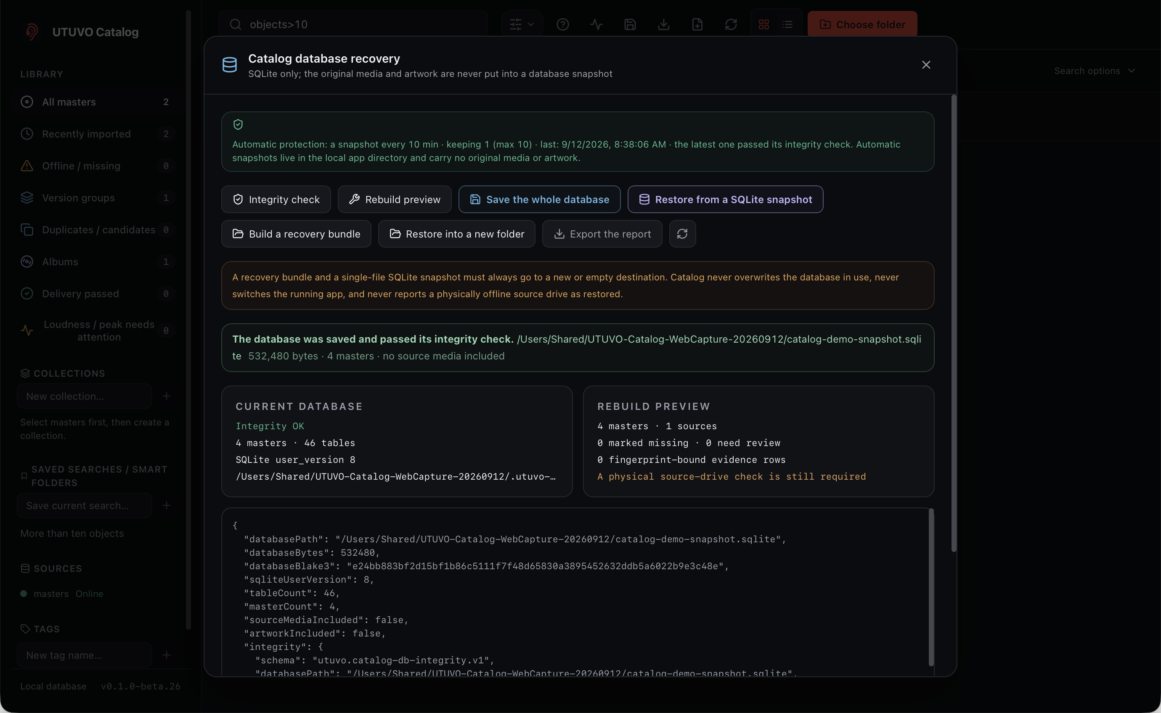The image size is (1161, 713).
Task: Open Offline / missing list
Action: pyautogui.click(x=98, y=166)
